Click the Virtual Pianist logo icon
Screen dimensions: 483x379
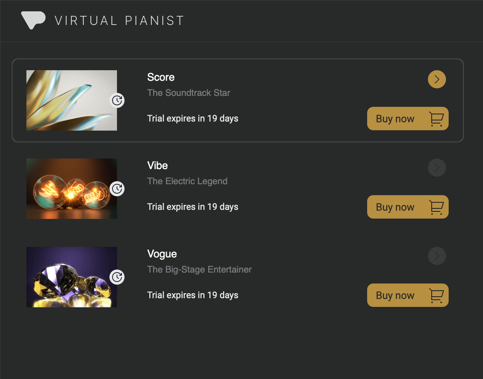pyautogui.click(x=33, y=20)
